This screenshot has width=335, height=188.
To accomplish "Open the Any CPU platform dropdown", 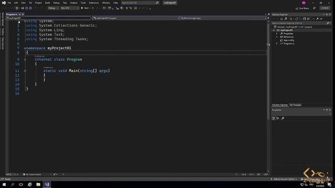I will tap(70, 8).
